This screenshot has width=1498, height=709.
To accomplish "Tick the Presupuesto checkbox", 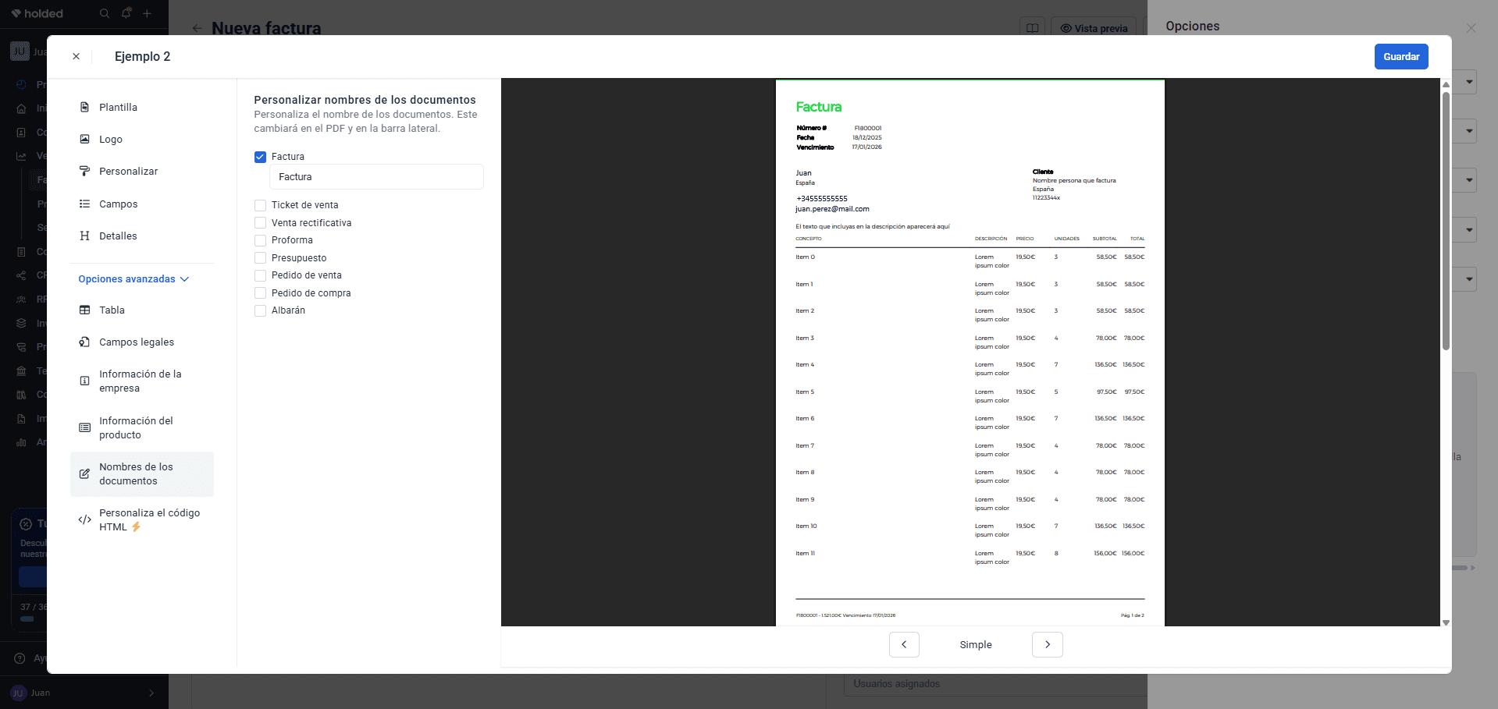I will pos(261,258).
